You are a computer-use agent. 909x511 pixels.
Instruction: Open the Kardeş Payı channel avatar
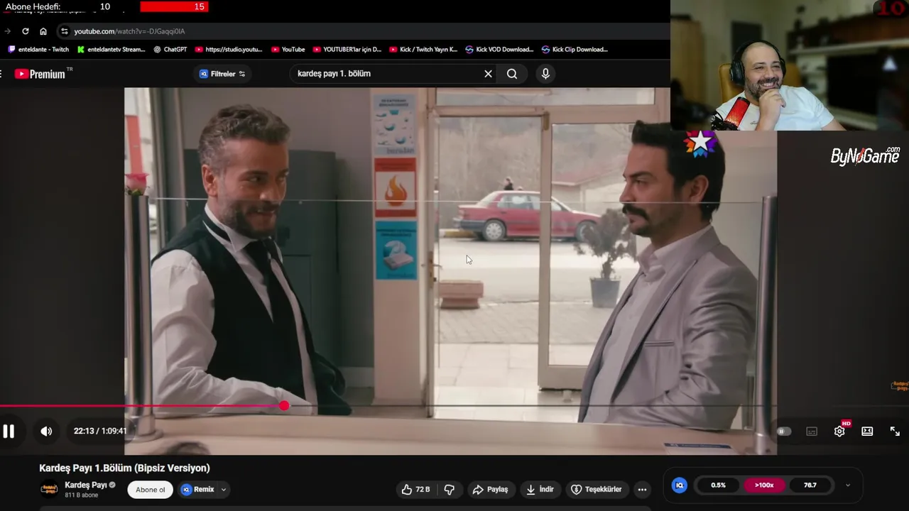(x=49, y=489)
